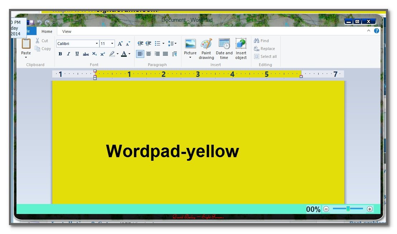The height and width of the screenshot is (234, 397).
Task: Toggle bold formatting
Action: (x=60, y=54)
